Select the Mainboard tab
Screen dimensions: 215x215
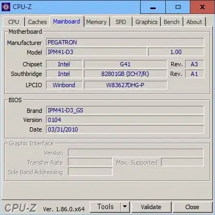pyautogui.click(x=66, y=21)
